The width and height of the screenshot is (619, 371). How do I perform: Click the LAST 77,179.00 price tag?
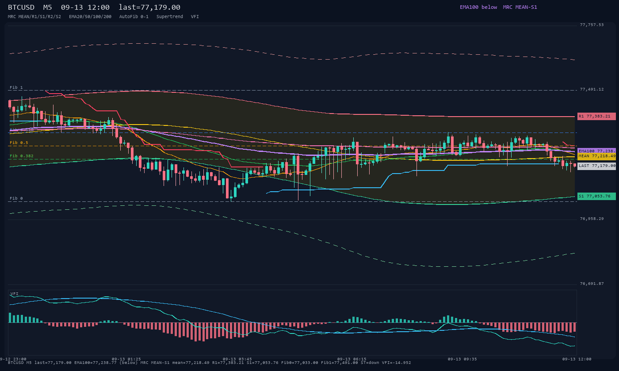click(x=596, y=166)
